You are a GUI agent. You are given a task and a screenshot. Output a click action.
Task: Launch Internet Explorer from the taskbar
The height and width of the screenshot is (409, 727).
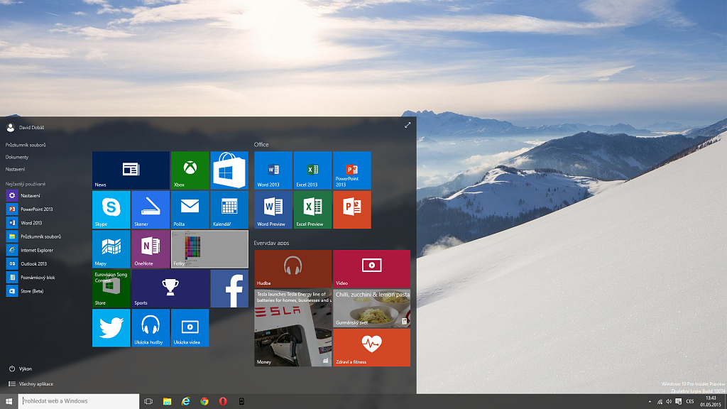185,402
